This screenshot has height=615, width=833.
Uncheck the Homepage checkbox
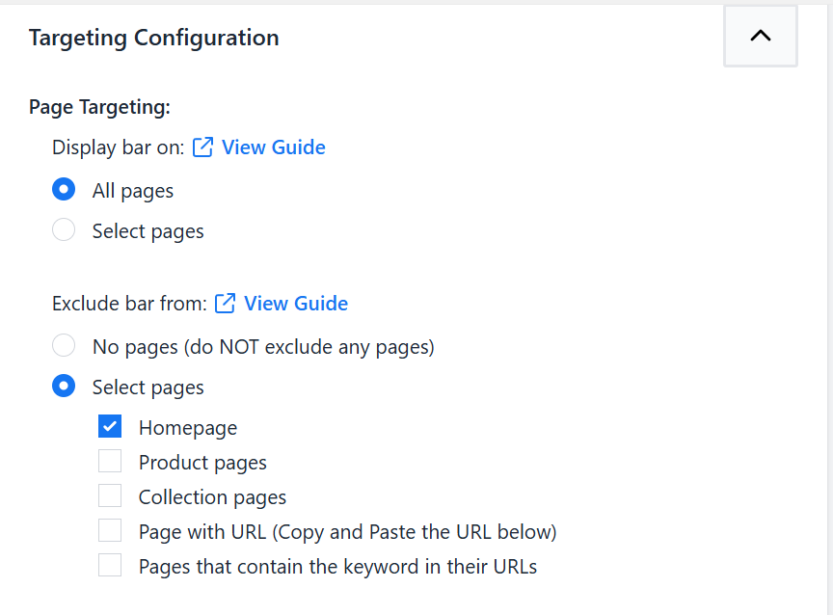click(110, 426)
